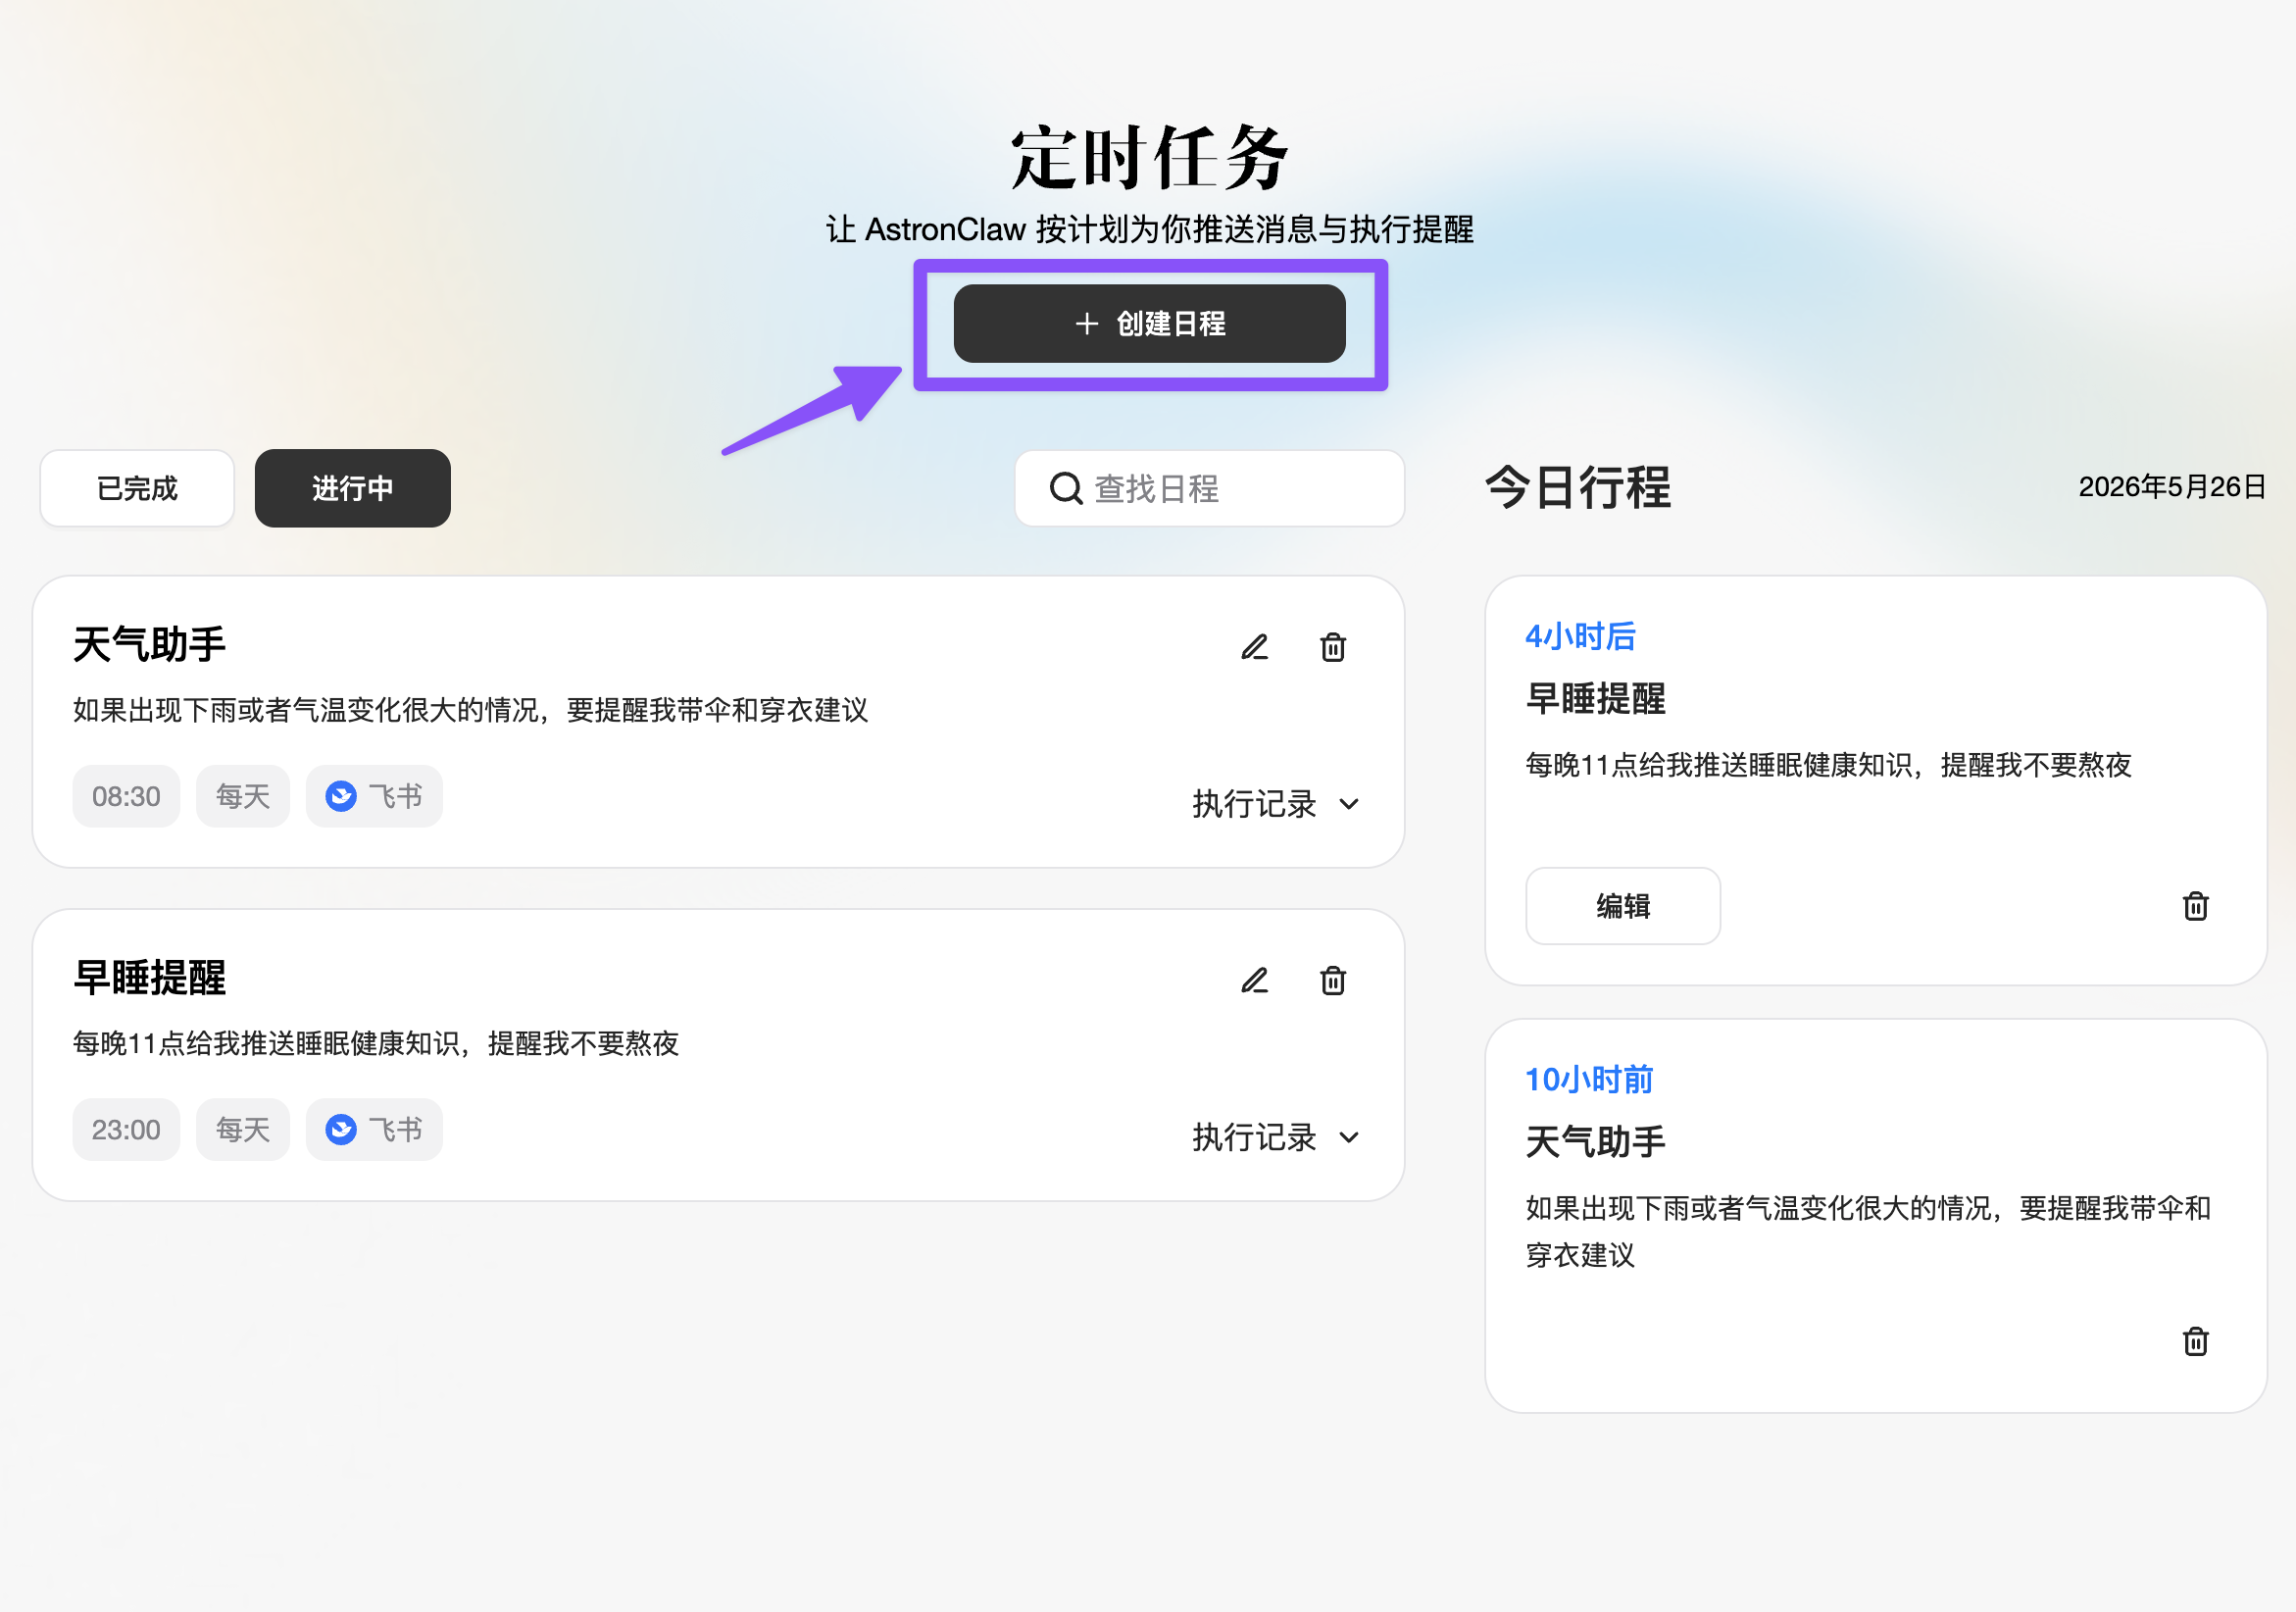Delete 天气助手 from 今日行程 panel

[2195, 1341]
